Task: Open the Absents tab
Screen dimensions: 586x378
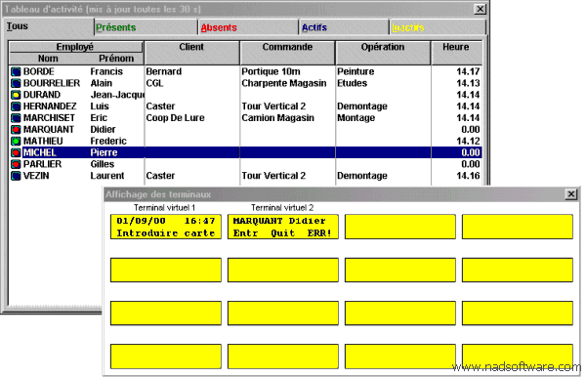Action: coord(248,27)
